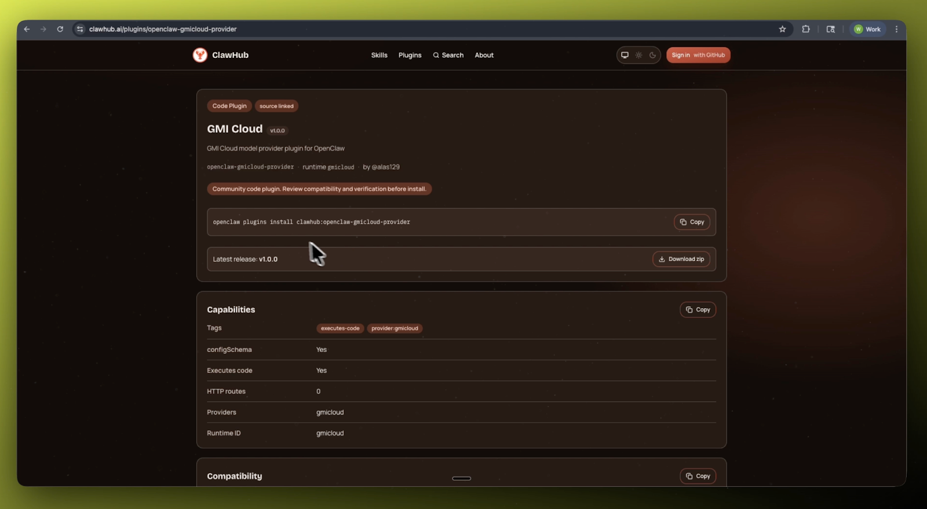Viewport: 927px width, 509px height.
Task: Go back with the browser back arrow
Action: coord(27,29)
